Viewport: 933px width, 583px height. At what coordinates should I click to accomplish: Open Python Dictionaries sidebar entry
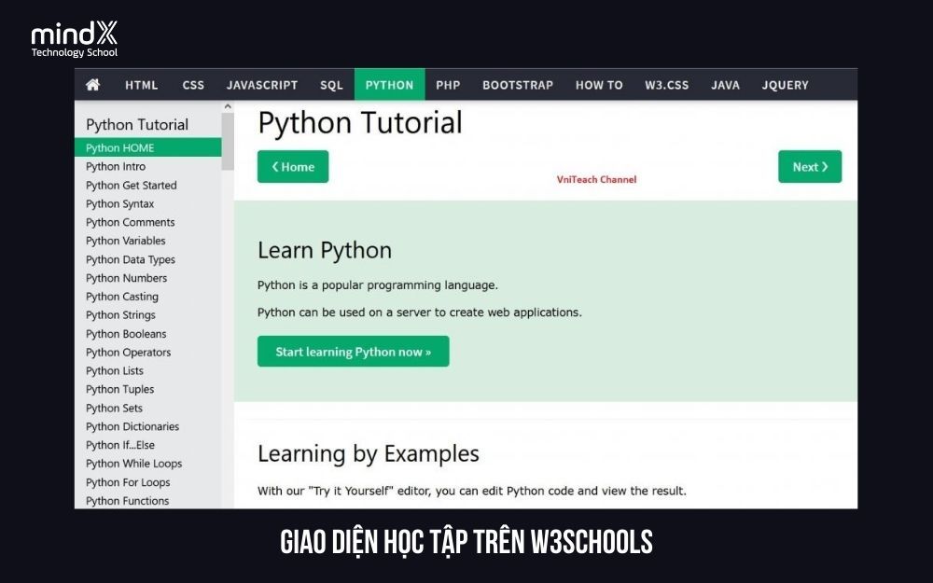click(132, 426)
